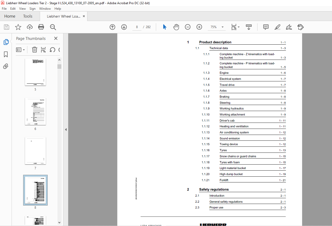332x226 pixels.
Task: Click the Save file icon
Action: 7,27
